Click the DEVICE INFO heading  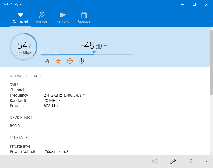pos(21,118)
